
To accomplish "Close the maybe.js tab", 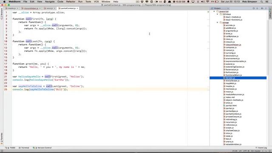I will click(17, 8).
